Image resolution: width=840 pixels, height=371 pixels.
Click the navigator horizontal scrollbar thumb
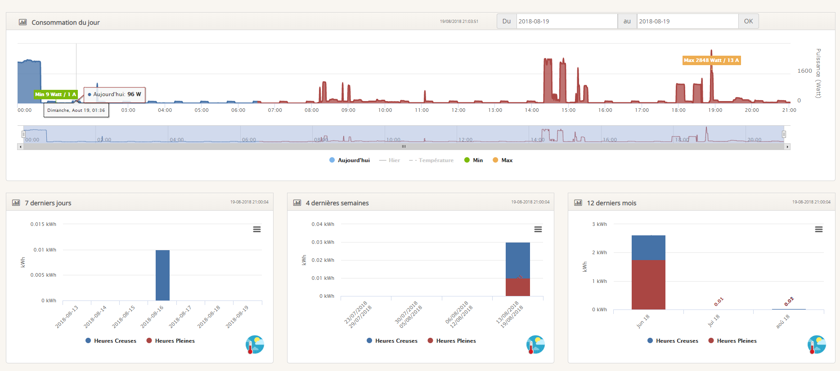[x=404, y=146]
